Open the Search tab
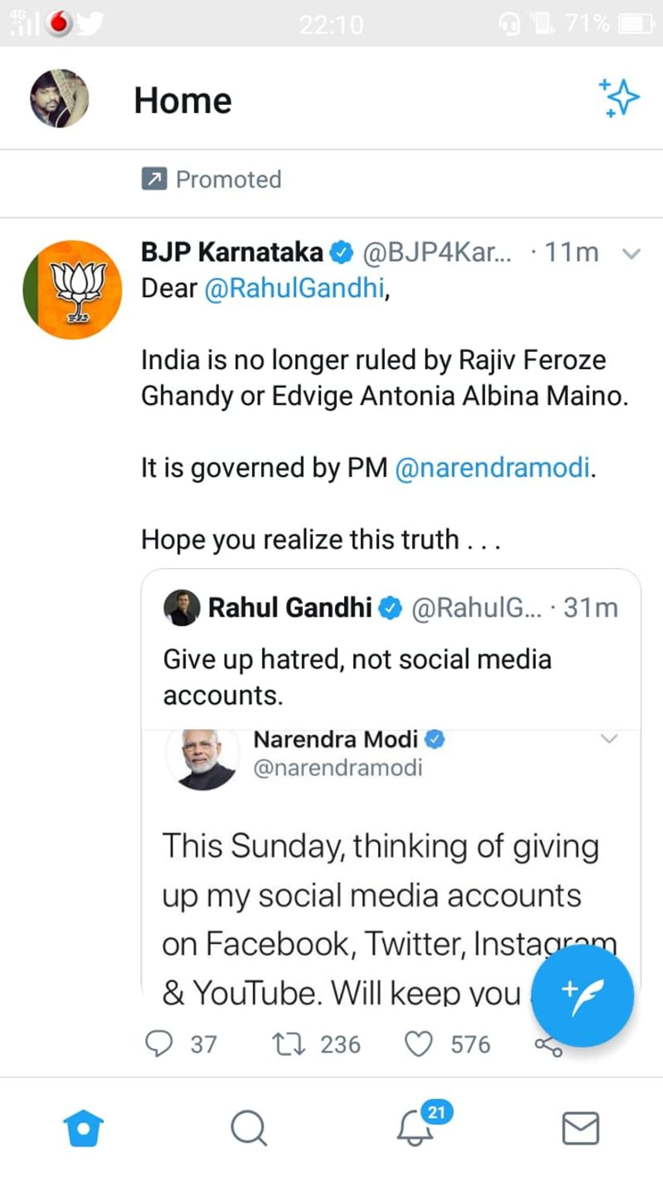The height and width of the screenshot is (1179, 663). tap(249, 1128)
